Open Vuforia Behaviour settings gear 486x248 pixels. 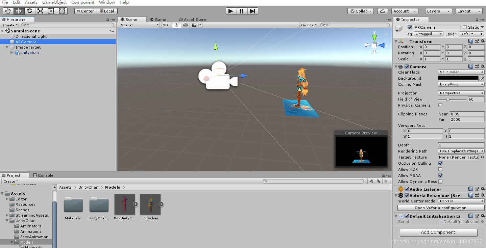coord(483,195)
